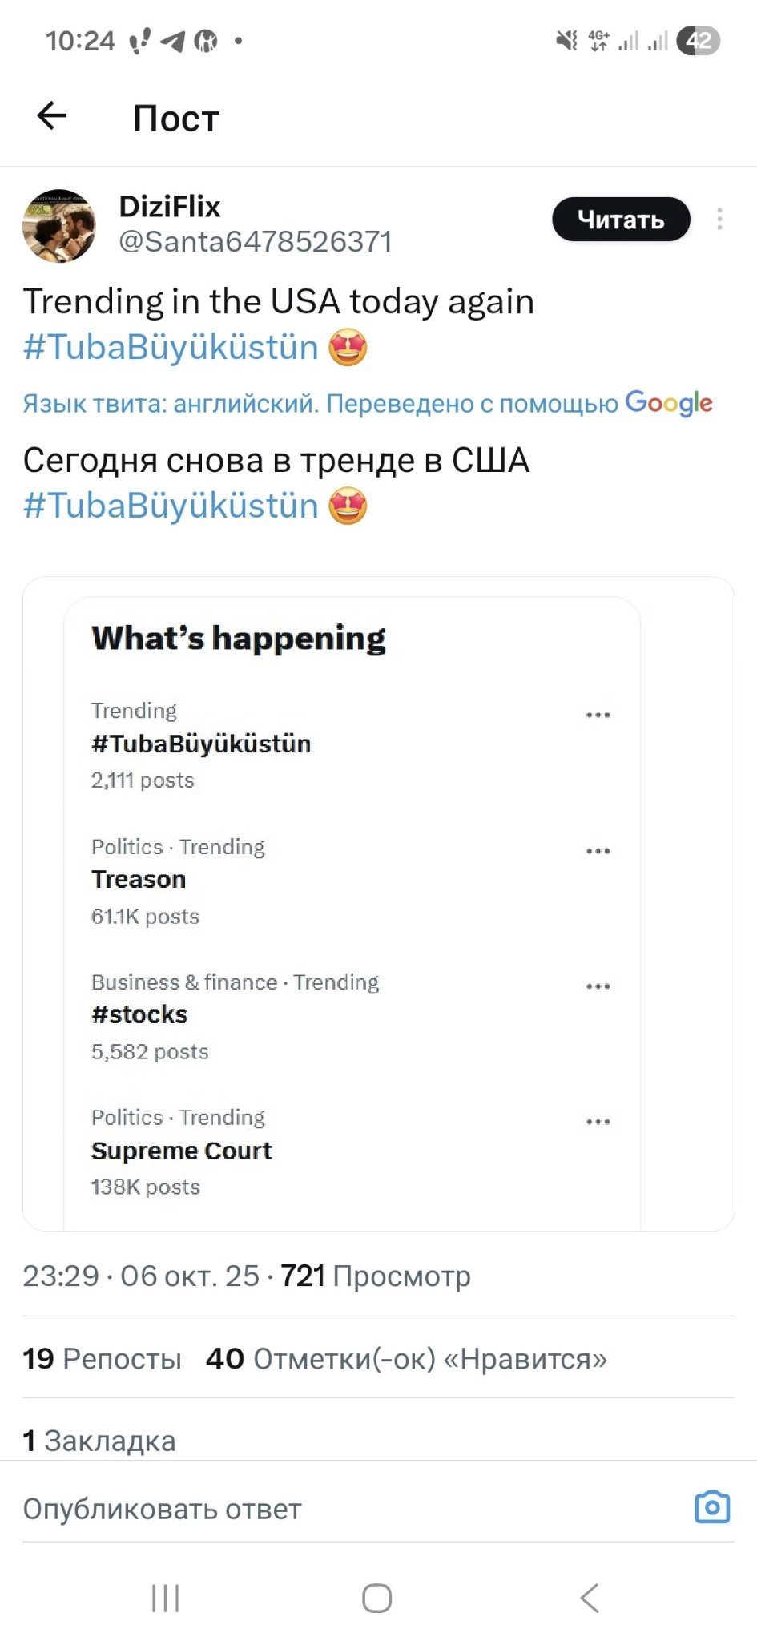Image resolution: width=757 pixels, height=1641 pixels.
Task: Open the What's happening screenshot image
Action: 378,903
